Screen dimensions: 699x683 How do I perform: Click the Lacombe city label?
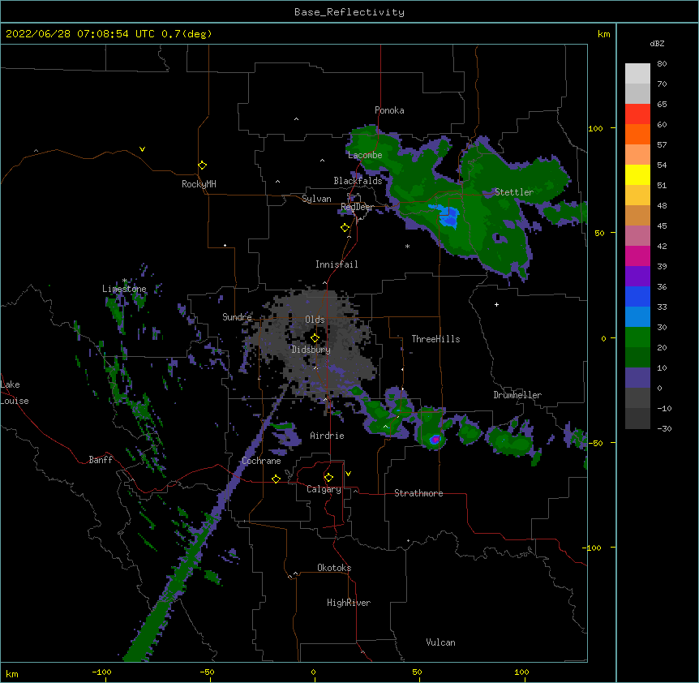(x=365, y=155)
